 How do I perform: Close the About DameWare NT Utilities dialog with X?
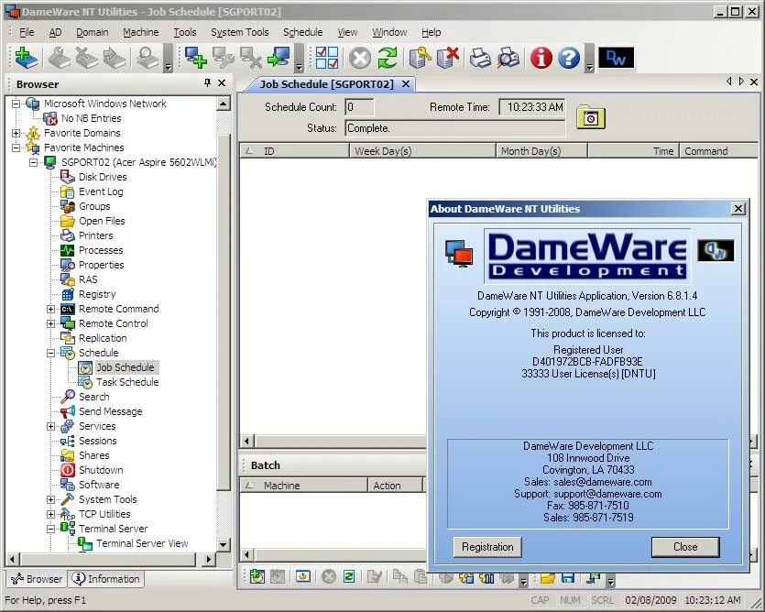pyautogui.click(x=738, y=209)
